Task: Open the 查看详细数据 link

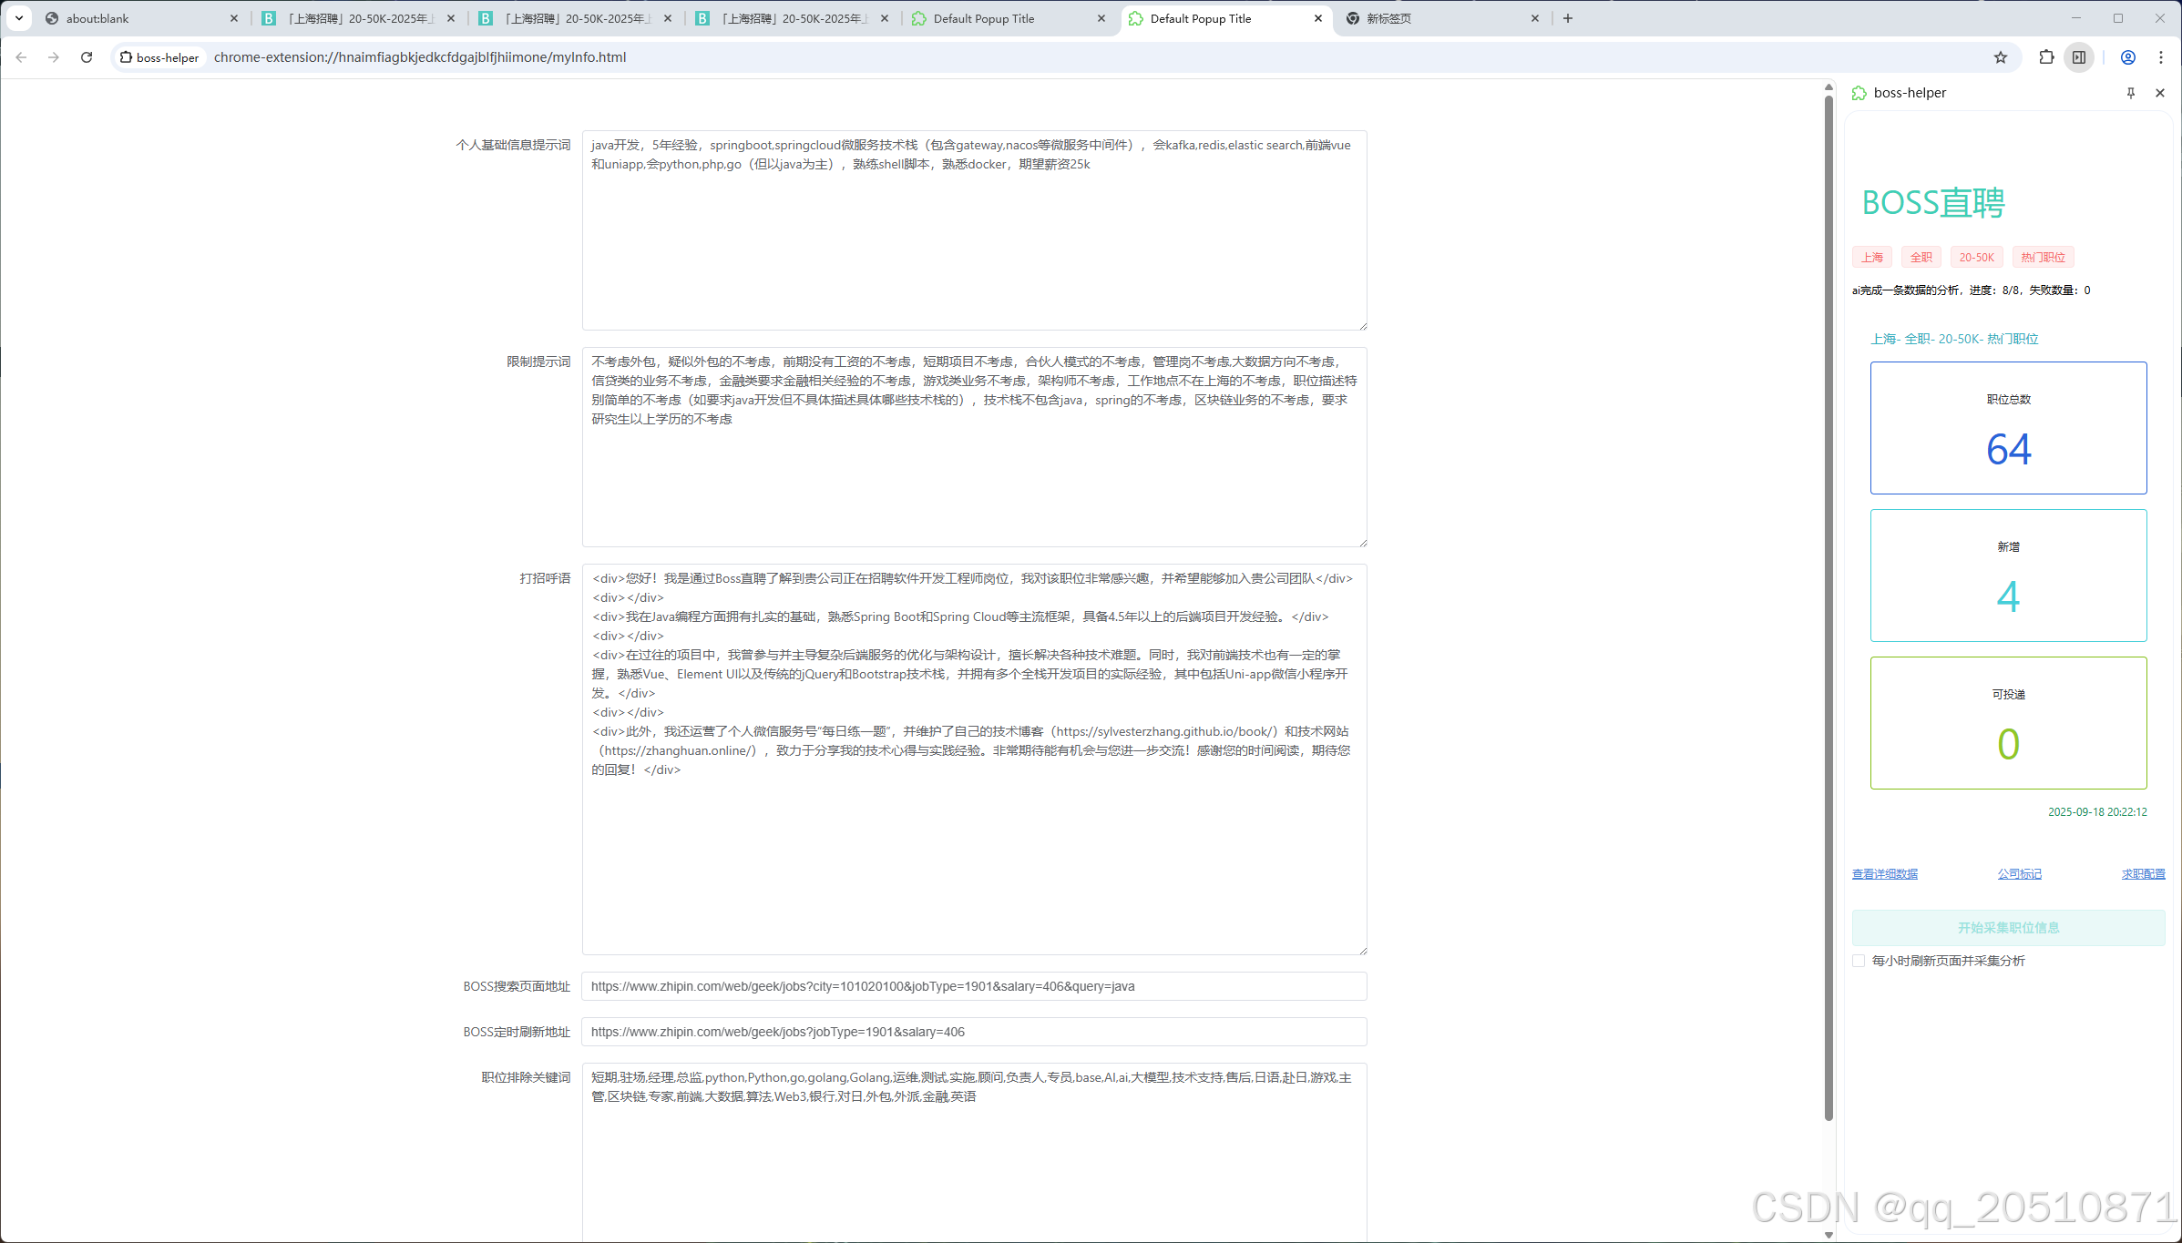Action: pyautogui.click(x=1884, y=874)
